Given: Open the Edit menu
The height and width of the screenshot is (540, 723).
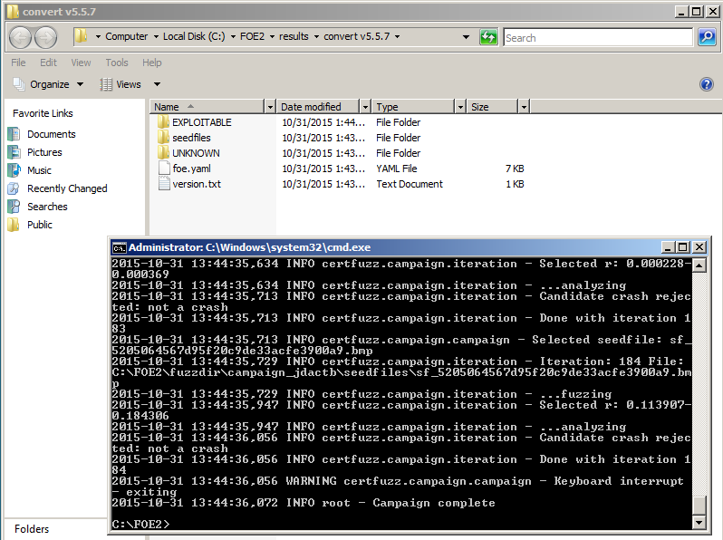Looking at the screenshot, I should pos(48,63).
